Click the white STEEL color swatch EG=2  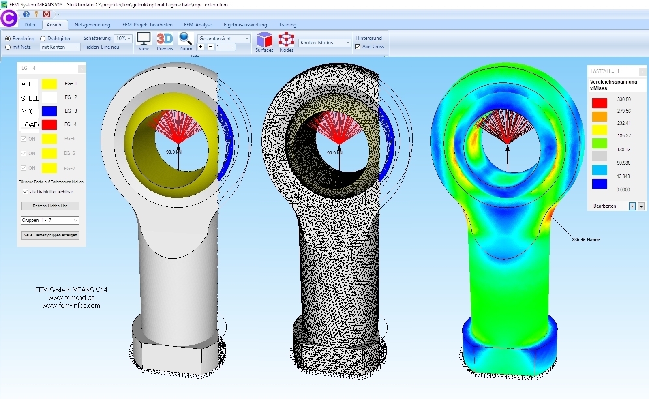[49, 98]
